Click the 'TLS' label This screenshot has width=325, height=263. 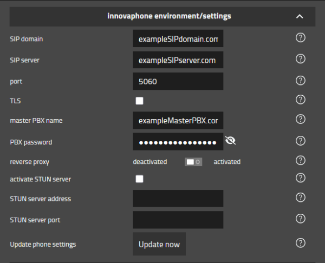coord(15,101)
